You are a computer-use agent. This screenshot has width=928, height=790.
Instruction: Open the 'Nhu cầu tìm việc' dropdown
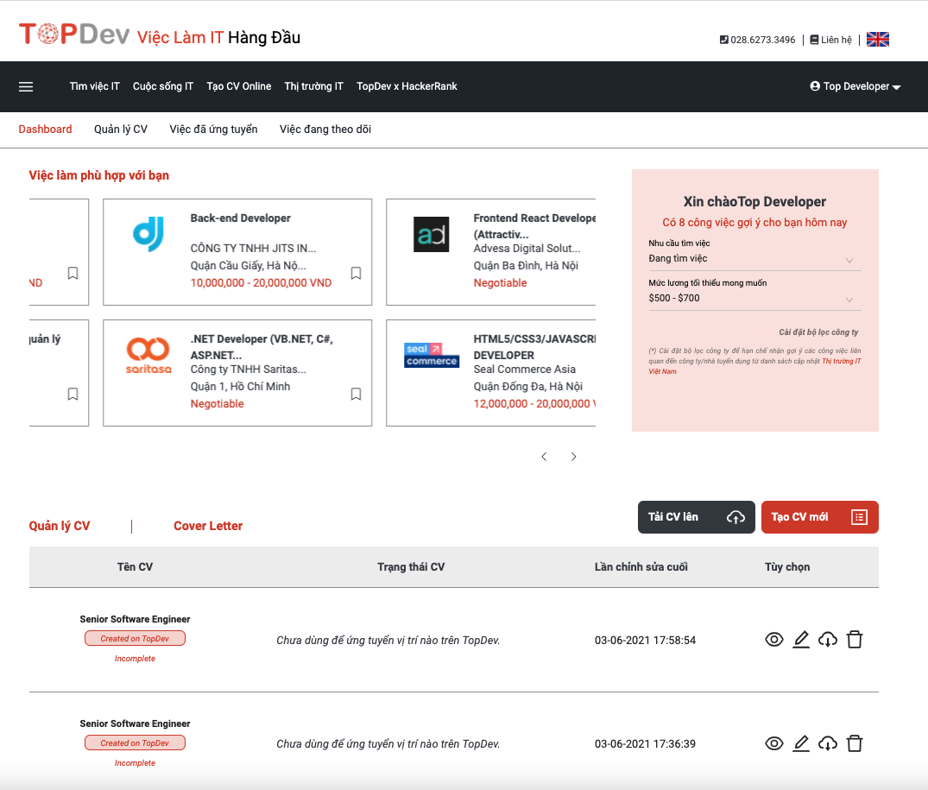[754, 259]
